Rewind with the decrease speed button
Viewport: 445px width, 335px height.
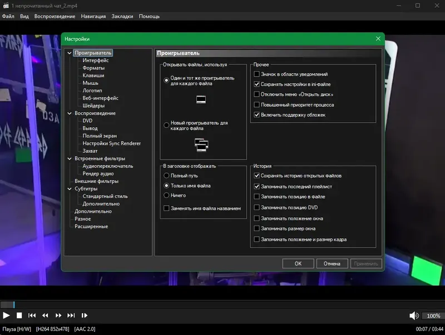click(45, 316)
